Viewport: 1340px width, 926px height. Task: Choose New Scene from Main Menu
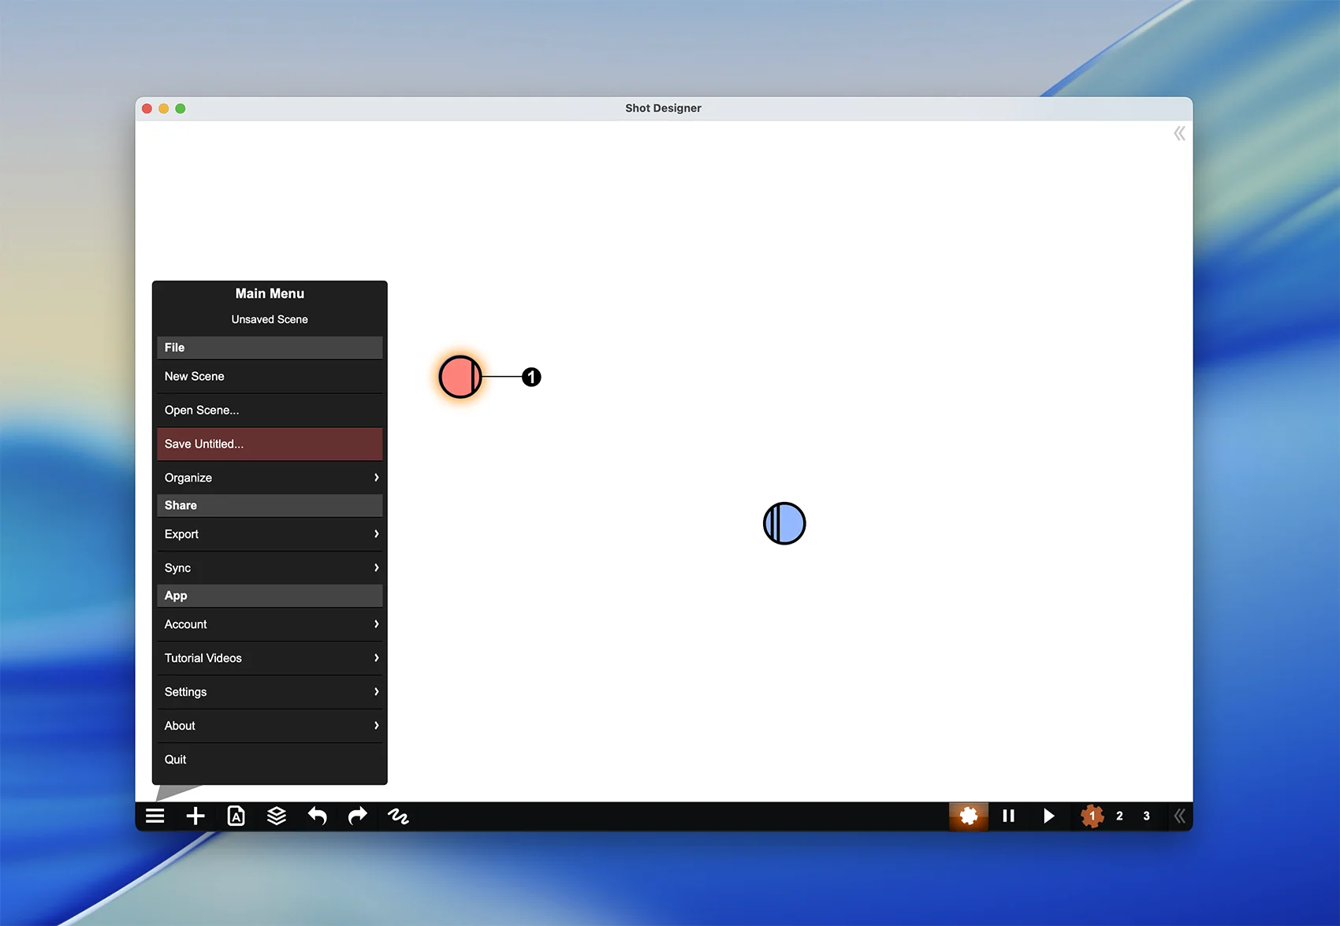(x=270, y=377)
